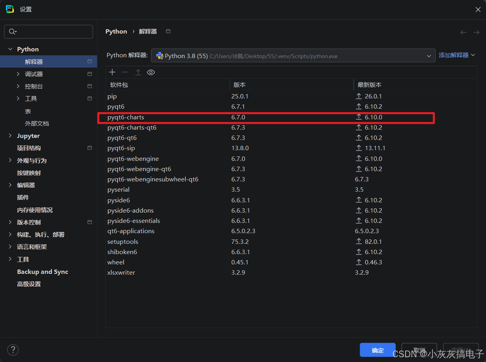Click the project icon beside 项目结构

pyautogui.click(x=90, y=148)
